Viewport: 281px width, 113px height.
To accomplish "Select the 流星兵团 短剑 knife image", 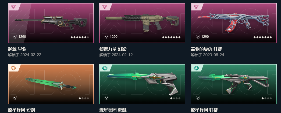I will pos(51,84).
